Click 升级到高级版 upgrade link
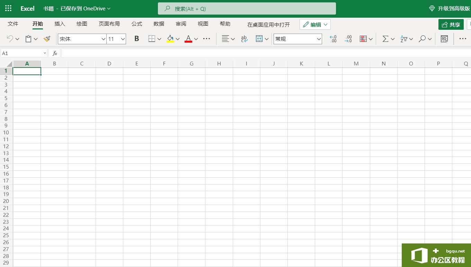This screenshot has height=267, width=471. 450,8
